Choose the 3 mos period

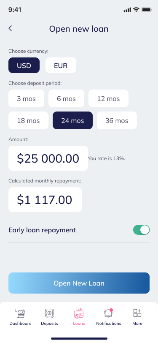pyautogui.click(x=27, y=98)
